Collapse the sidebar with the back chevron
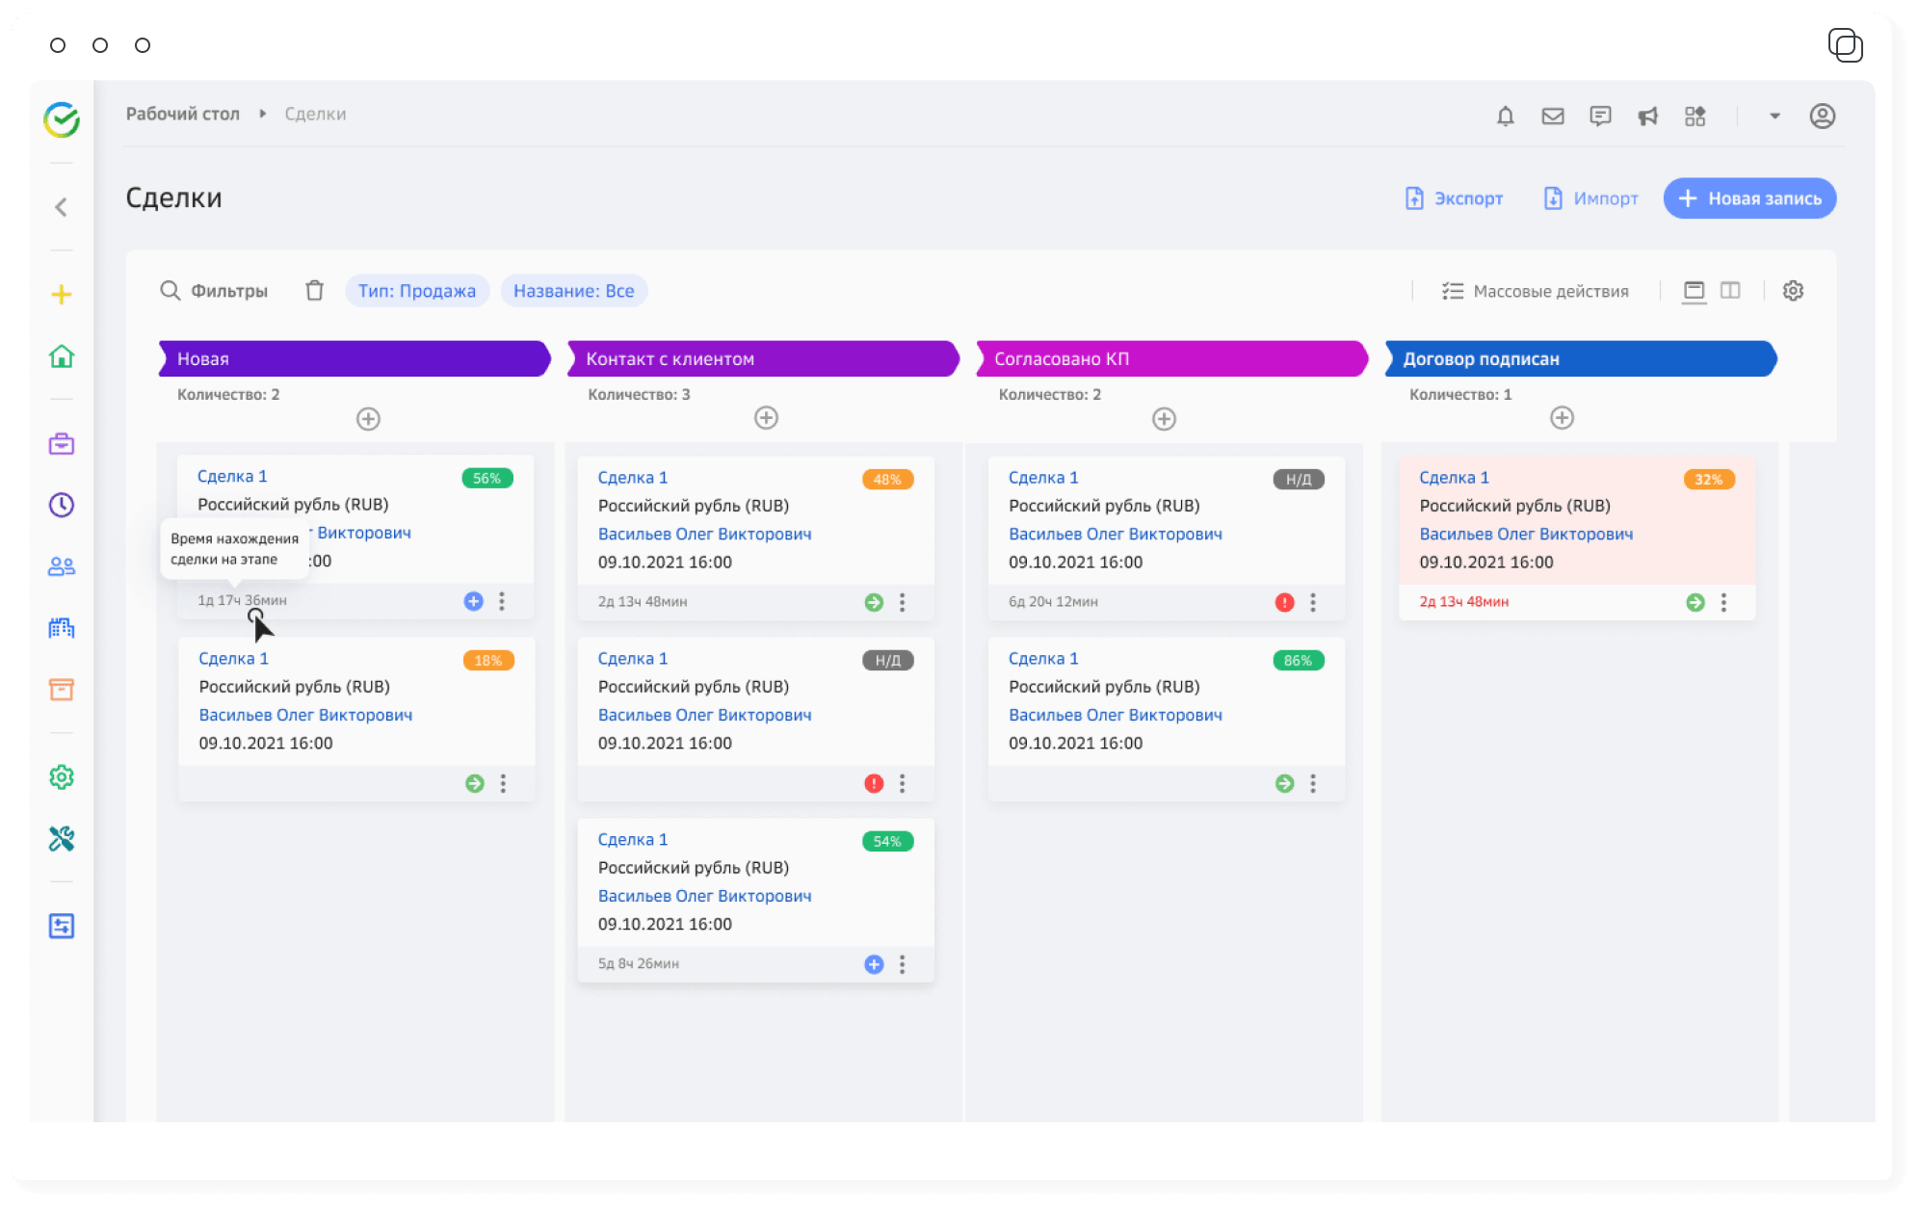 62,207
